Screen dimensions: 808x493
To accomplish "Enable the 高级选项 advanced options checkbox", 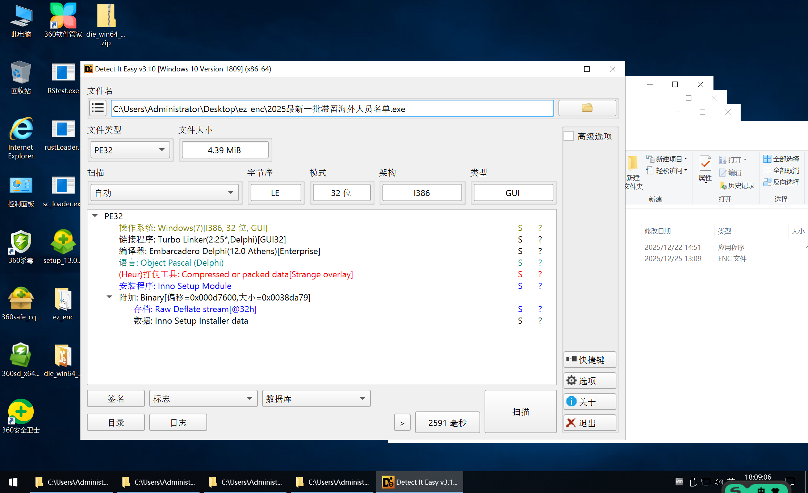I will pos(569,136).
